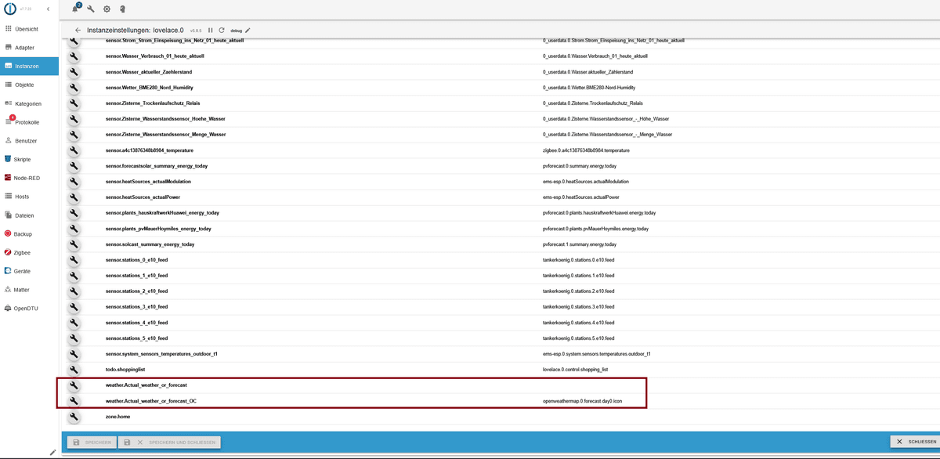
Task: Edit debug log level pencil icon
Action: pyautogui.click(x=248, y=30)
